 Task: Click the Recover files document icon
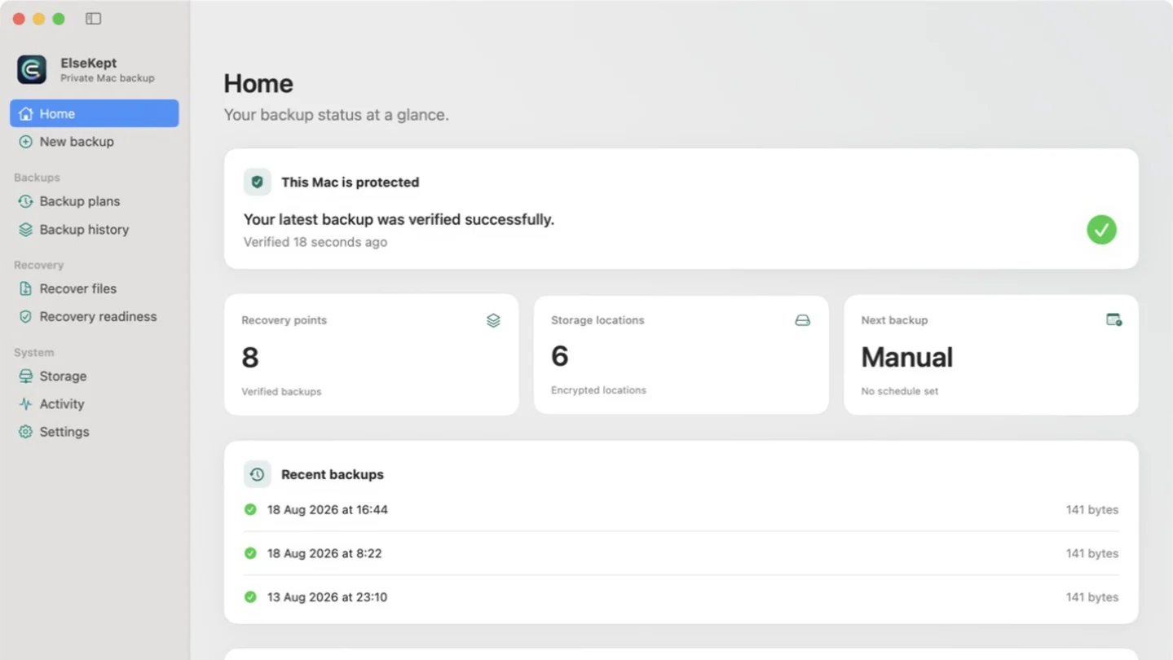(x=26, y=288)
